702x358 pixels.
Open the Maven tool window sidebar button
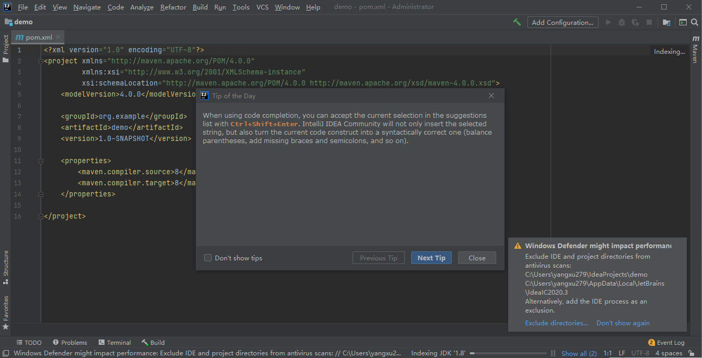(x=695, y=50)
